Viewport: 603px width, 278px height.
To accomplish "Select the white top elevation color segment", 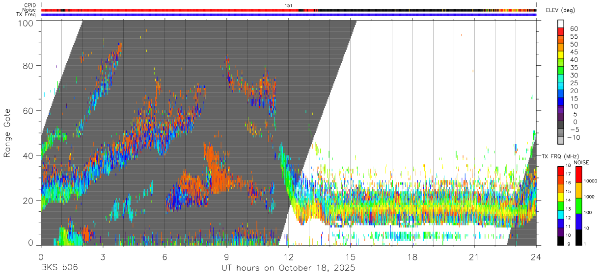I will (x=561, y=25).
